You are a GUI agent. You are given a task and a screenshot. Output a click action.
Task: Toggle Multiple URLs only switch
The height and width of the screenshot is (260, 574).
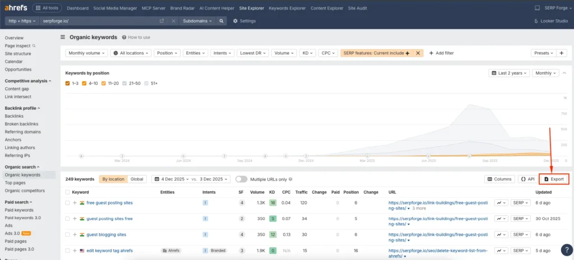pyautogui.click(x=241, y=179)
